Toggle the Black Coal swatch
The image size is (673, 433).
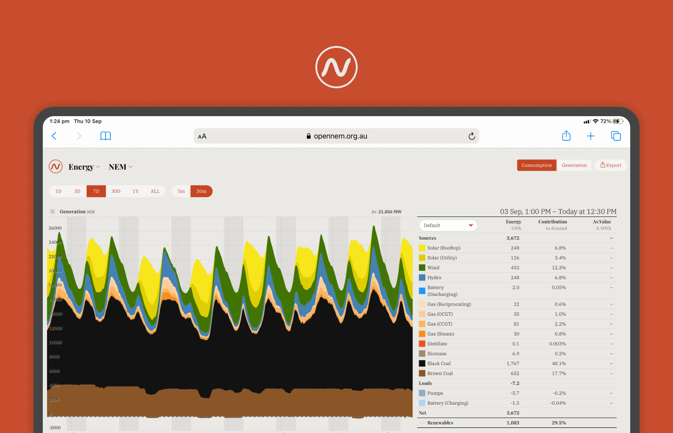[422, 363]
